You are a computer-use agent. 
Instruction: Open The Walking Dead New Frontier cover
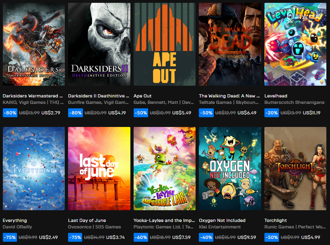click(x=230, y=44)
